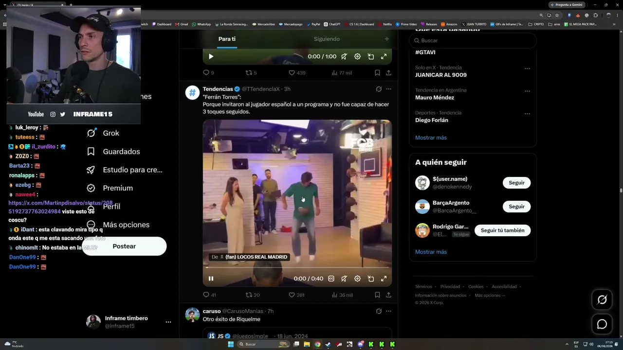Unmute the Ferrán Torres 0:40 video
The height and width of the screenshot is (350, 623).
coord(344,279)
